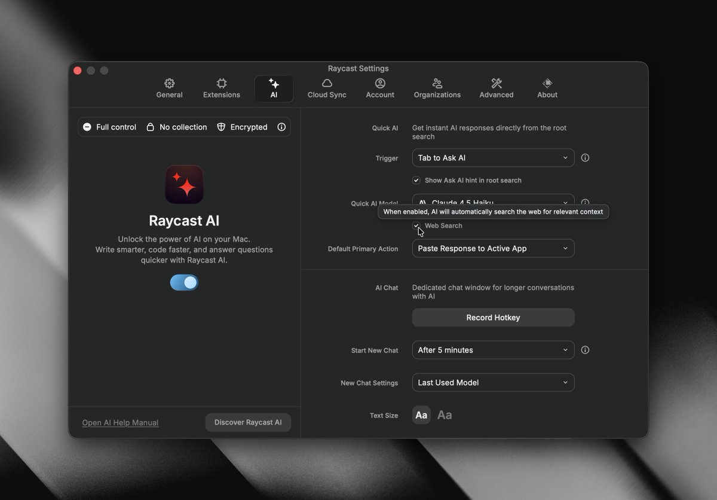Viewport: 717px width, 500px height.
Task: Click the Encrypted label
Action: (249, 127)
